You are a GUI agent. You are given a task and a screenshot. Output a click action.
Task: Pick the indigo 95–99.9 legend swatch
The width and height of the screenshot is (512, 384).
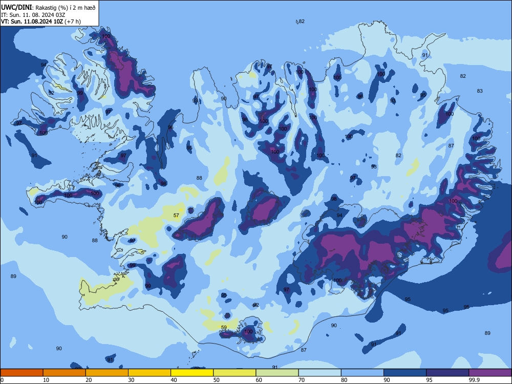(447, 373)
